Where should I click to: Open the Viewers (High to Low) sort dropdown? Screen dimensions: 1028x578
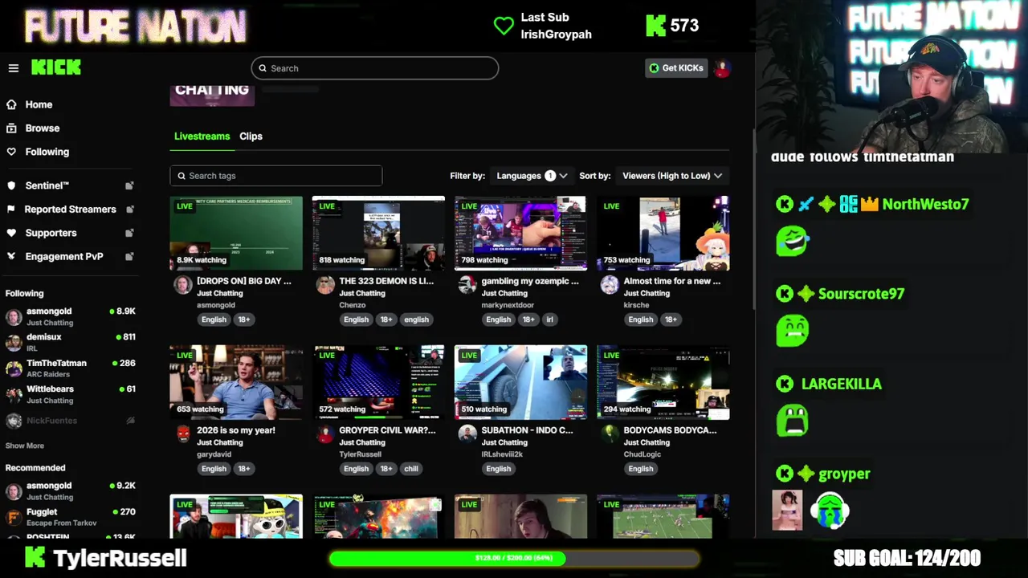pos(671,176)
